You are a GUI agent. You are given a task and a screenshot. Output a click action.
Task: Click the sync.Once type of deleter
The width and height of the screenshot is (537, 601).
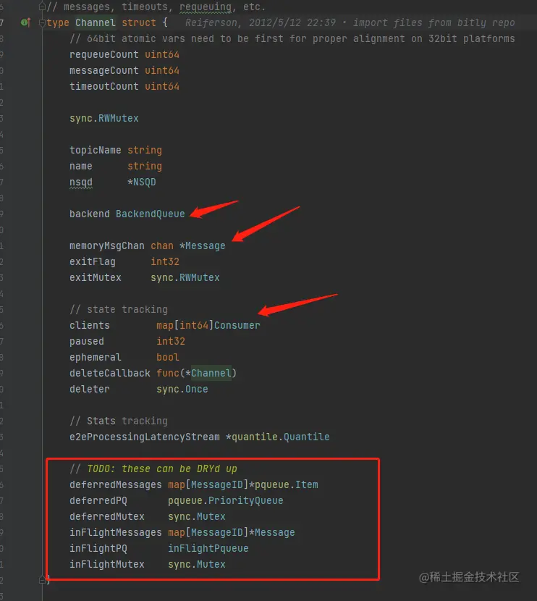tap(182, 389)
